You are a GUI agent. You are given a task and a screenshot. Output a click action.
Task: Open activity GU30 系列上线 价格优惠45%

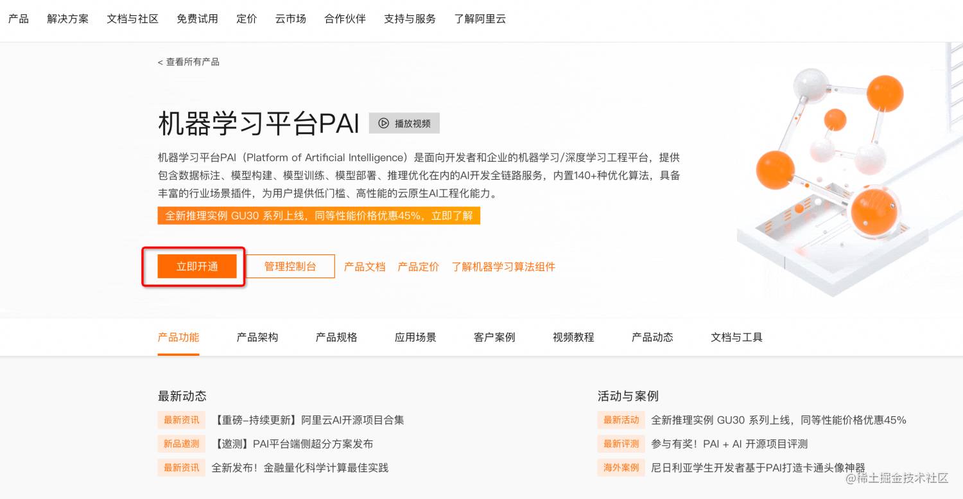[x=779, y=420]
